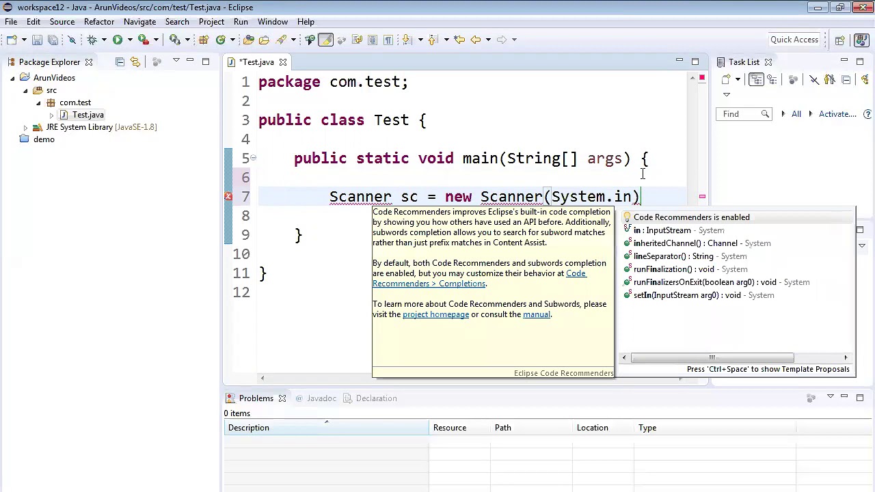This screenshot has height=492, width=875.
Task: Open the File menu
Action: (x=11, y=22)
